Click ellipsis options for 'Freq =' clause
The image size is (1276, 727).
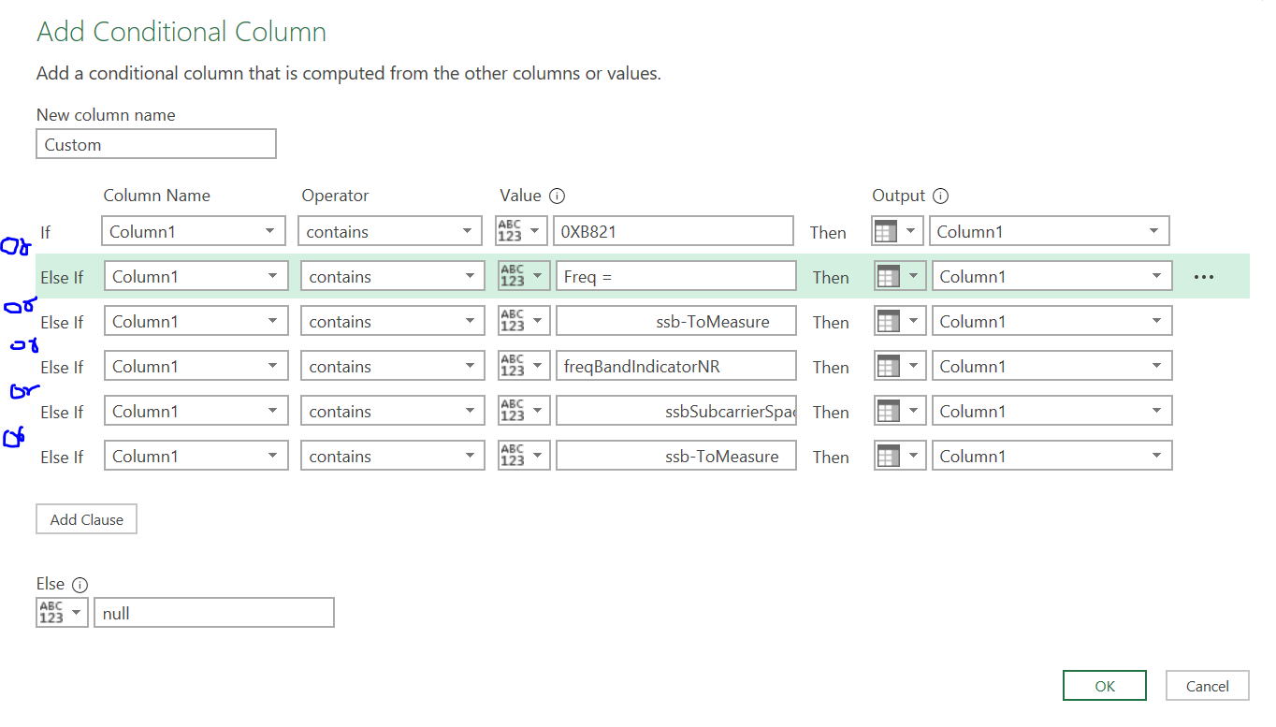pyautogui.click(x=1204, y=277)
